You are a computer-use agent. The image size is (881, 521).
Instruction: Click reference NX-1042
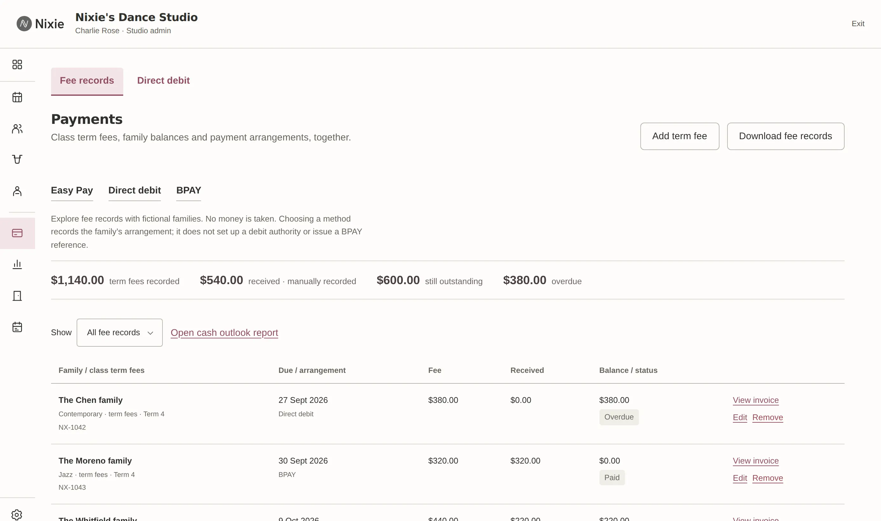coord(72,427)
